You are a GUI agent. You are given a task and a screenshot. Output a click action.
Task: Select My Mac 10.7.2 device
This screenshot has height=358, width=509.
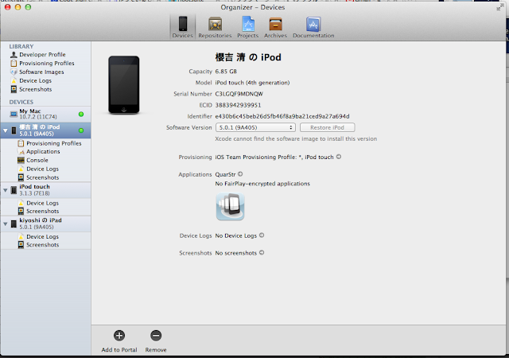tap(45, 114)
